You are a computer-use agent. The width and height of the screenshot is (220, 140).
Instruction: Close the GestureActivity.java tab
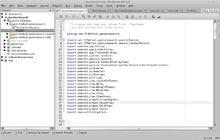tap(86, 11)
